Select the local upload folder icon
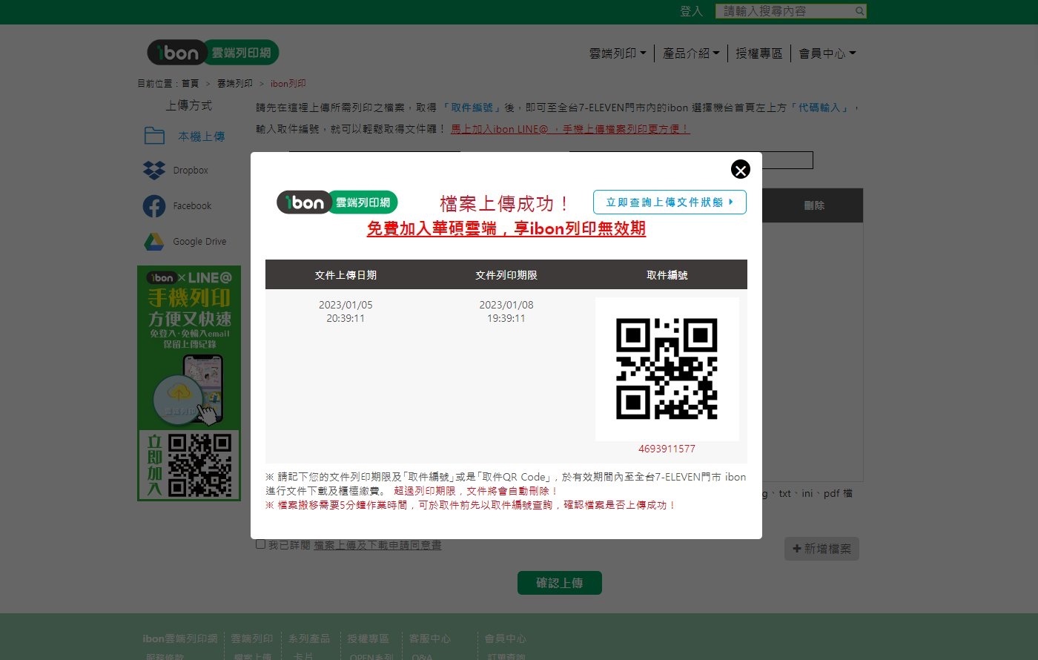The width and height of the screenshot is (1038, 660). pos(154,136)
